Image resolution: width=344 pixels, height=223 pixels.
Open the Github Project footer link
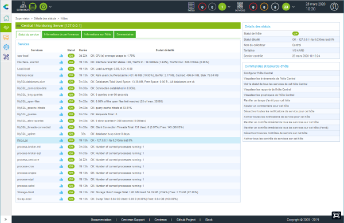[x=186, y=220]
